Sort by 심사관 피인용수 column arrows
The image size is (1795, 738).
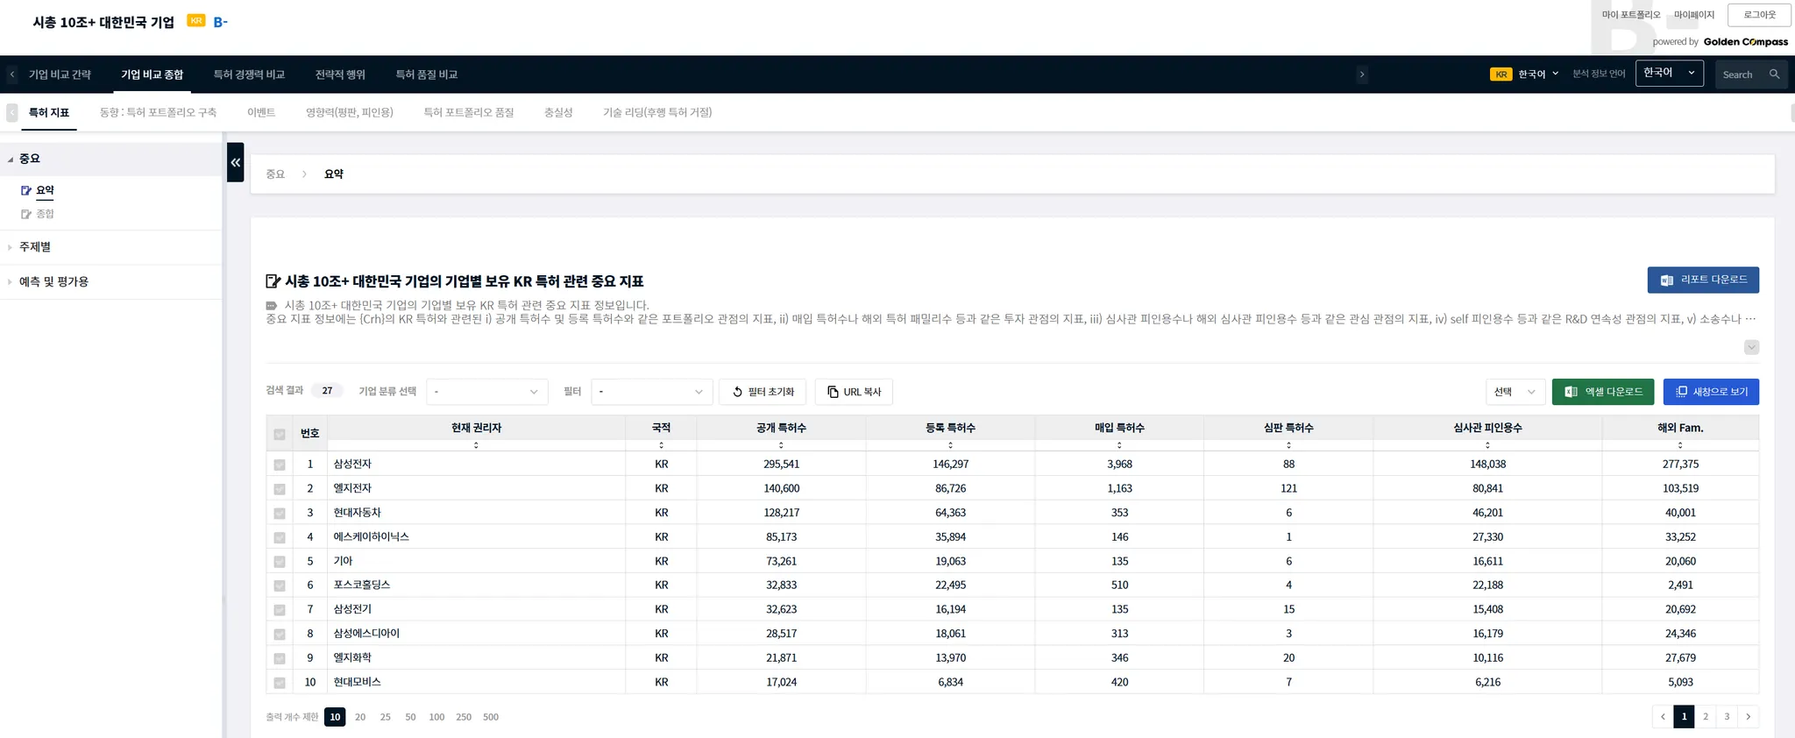pyautogui.click(x=1487, y=445)
